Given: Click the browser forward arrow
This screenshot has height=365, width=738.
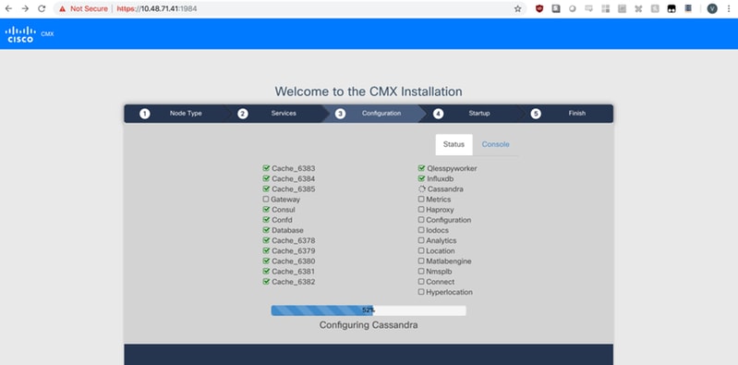Looking at the screenshot, I should click(25, 8).
